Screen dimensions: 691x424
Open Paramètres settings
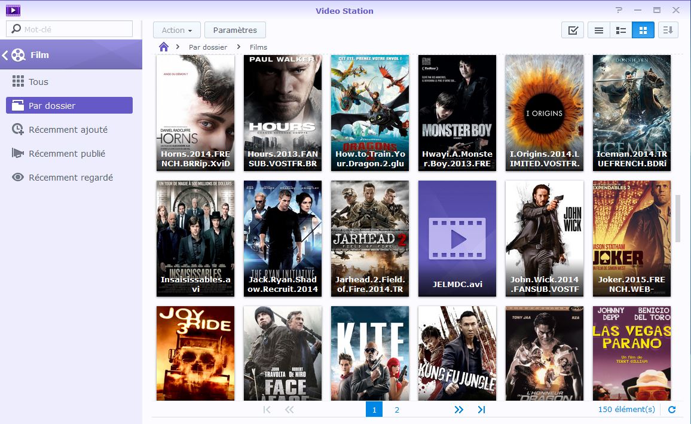click(x=235, y=30)
